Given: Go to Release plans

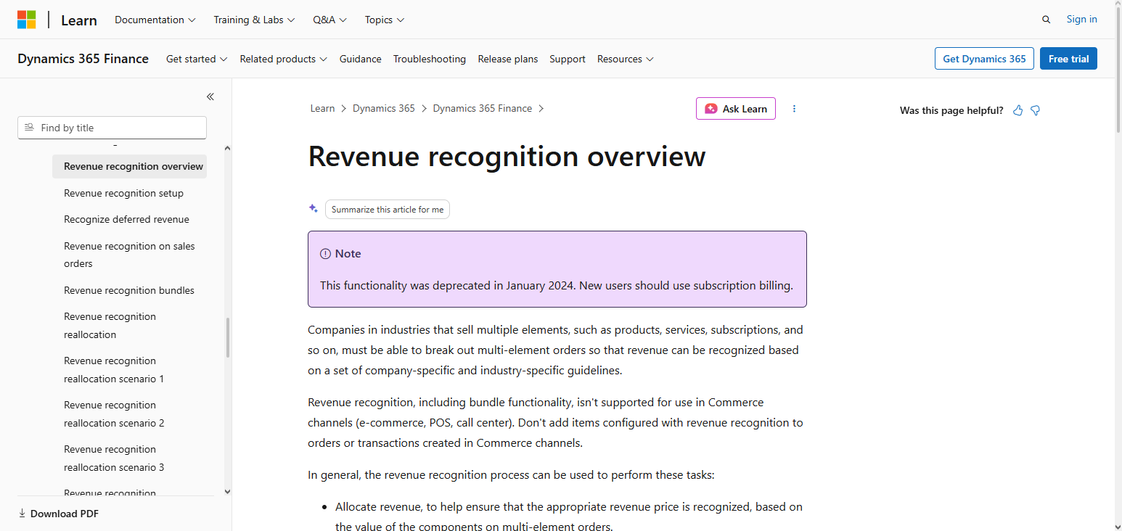Looking at the screenshot, I should [x=508, y=59].
